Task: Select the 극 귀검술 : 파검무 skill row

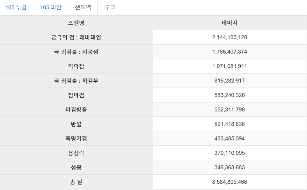Action: pos(153,81)
